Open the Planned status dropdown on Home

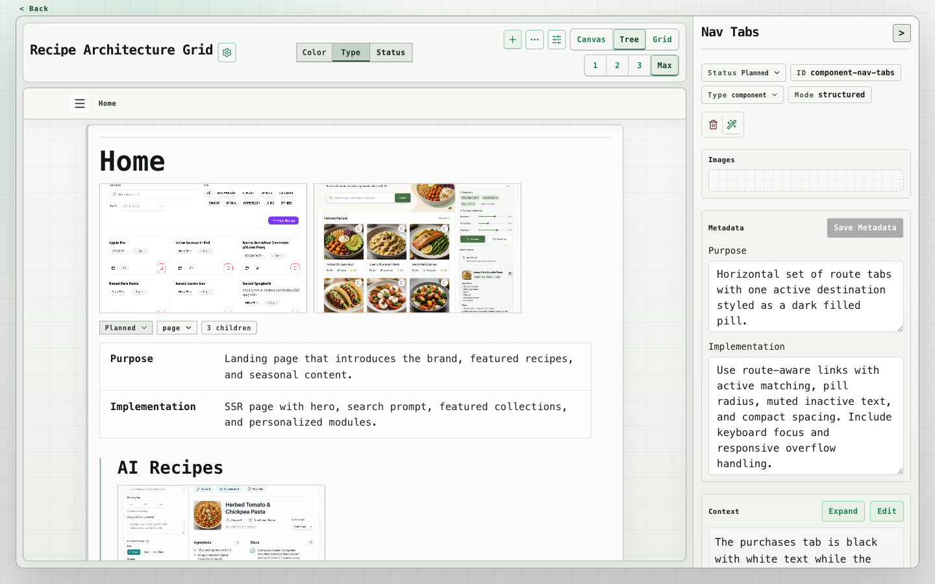coord(126,328)
